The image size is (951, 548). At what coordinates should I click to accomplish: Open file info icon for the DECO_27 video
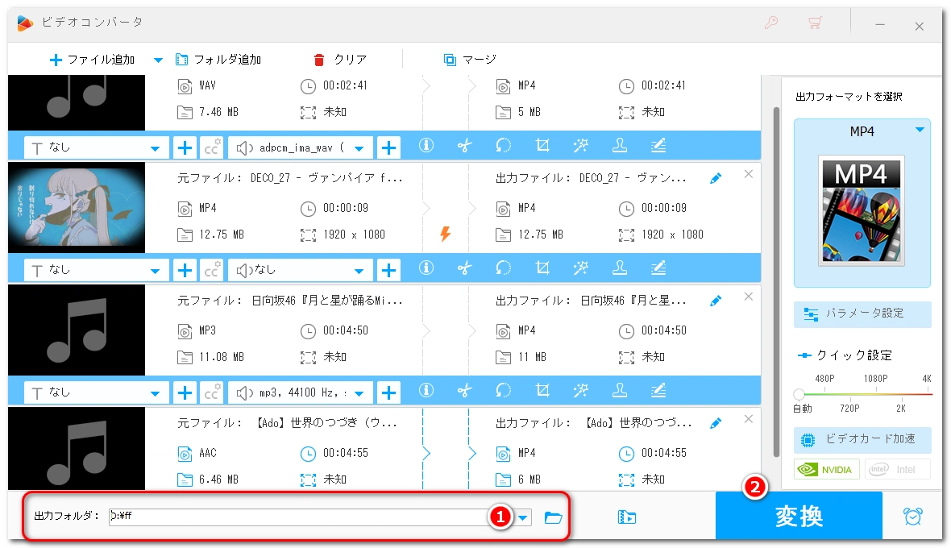426,269
